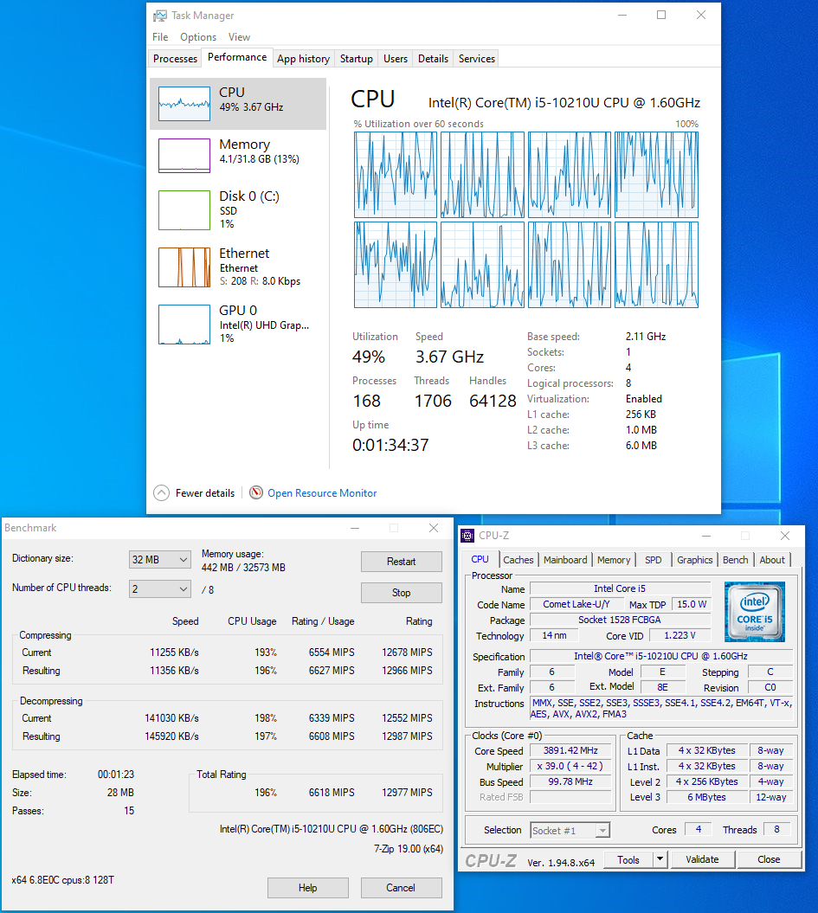Click the Compressing Current speed 11255 KB/s
Image resolution: width=818 pixels, height=913 pixels.
tap(174, 653)
